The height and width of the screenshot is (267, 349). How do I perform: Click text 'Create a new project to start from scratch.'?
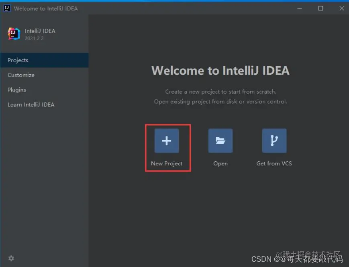point(220,92)
